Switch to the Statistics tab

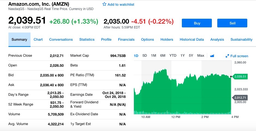coord(87,40)
